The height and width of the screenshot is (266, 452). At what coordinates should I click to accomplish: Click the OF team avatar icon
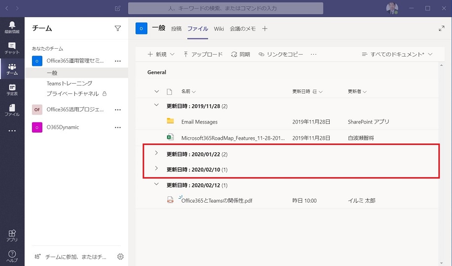coord(37,110)
